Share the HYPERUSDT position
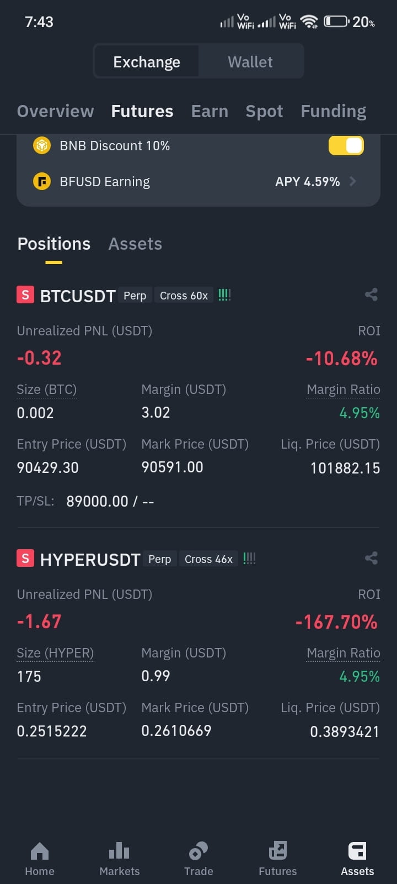The height and width of the screenshot is (884, 397). tap(371, 558)
